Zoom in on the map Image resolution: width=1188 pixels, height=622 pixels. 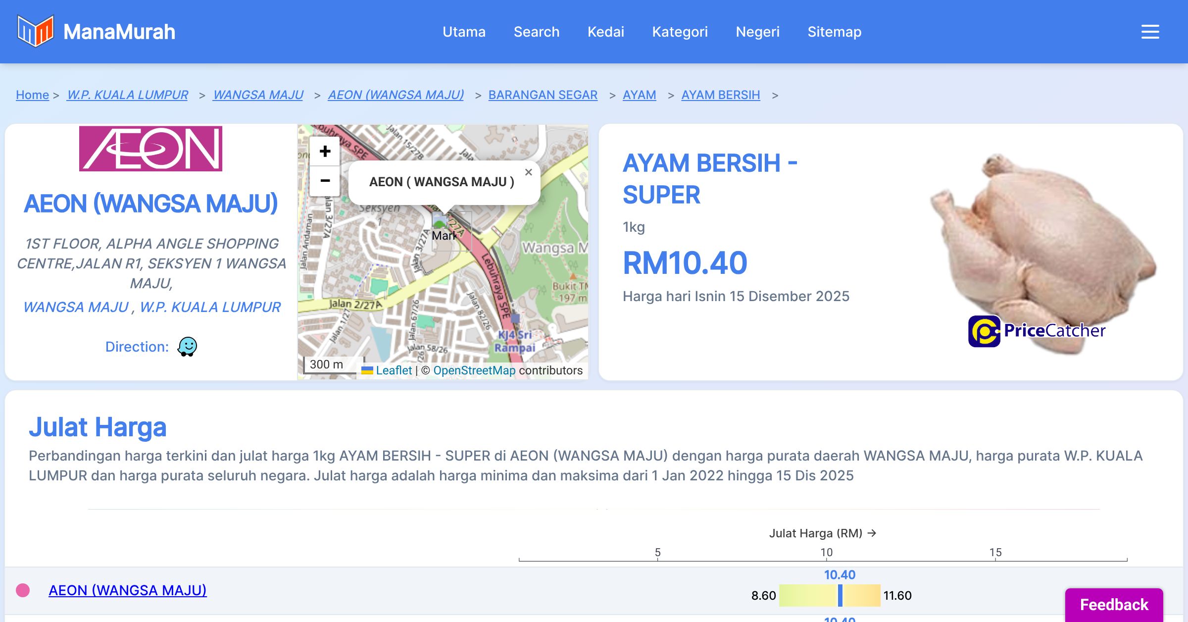pos(325,152)
